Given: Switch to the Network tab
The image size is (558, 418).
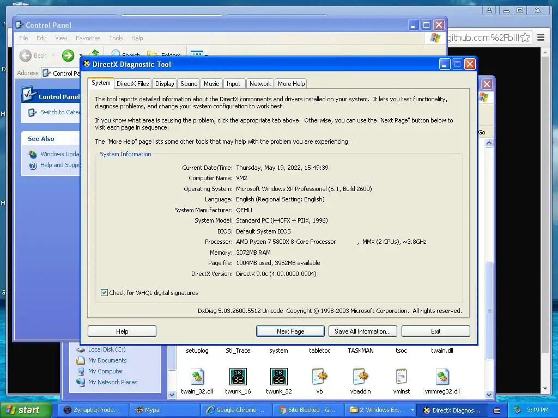Looking at the screenshot, I should [260, 83].
